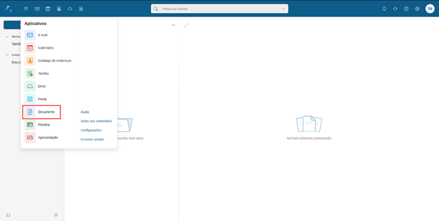Viewport: 439px width, 221px height.
Task: Collapse the Minhas section chevron in sidebar
Action: pos(7,36)
